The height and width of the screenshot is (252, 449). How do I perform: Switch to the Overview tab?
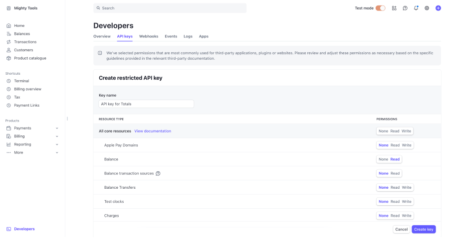tap(102, 36)
